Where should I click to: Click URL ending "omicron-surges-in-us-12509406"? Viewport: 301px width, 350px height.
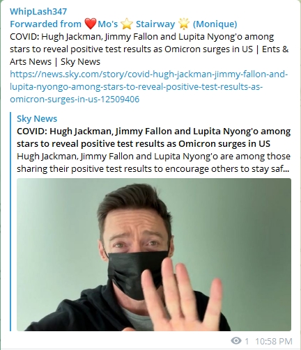click(x=75, y=99)
